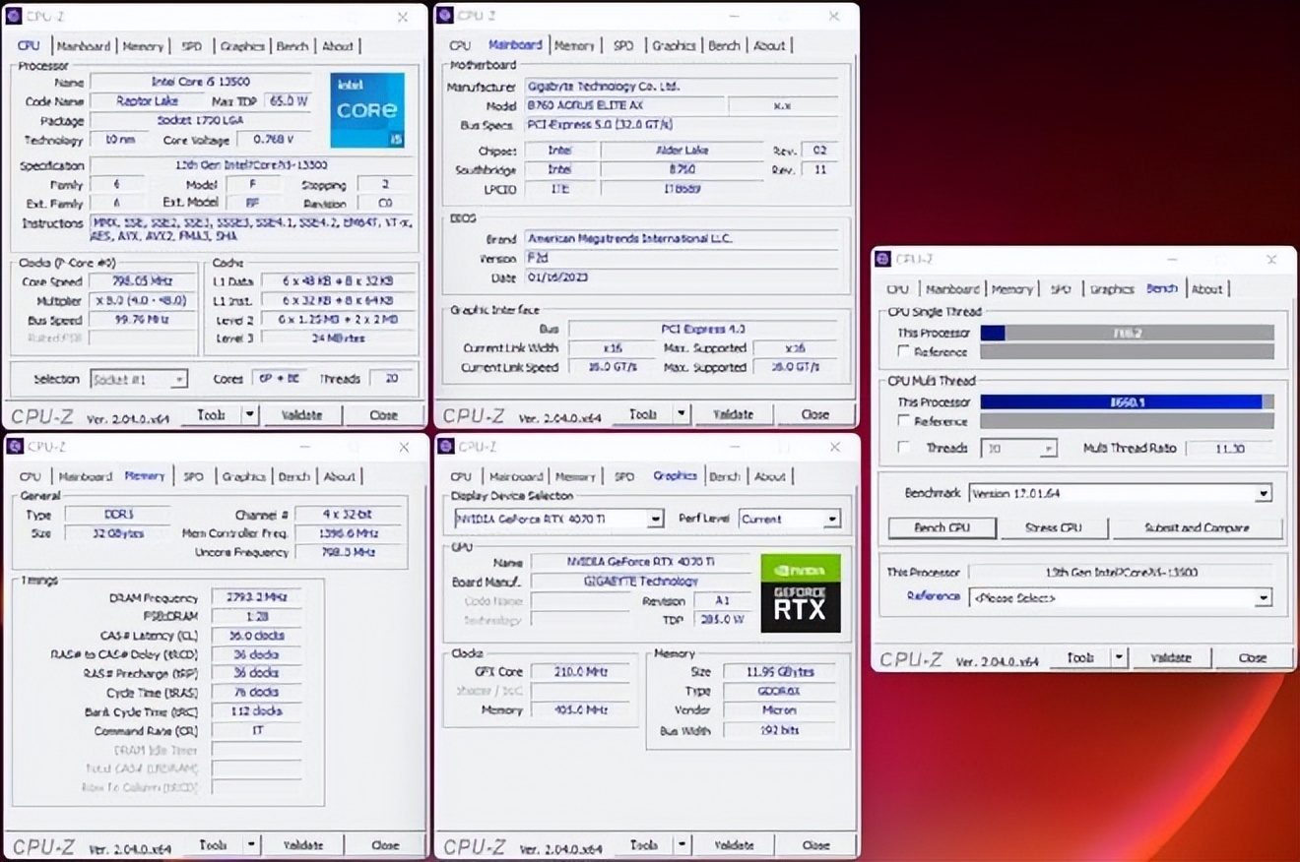Click the Intel Core i5 logo badge
1300x862 pixels.
pyautogui.click(x=367, y=110)
